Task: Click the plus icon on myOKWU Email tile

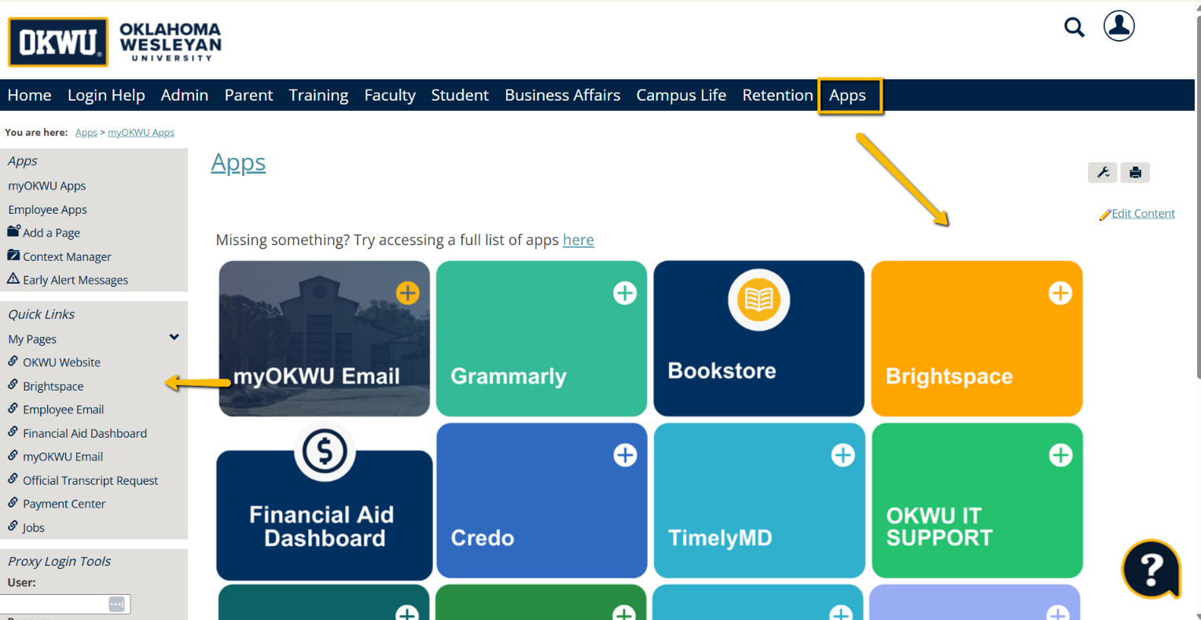Action: [x=407, y=293]
